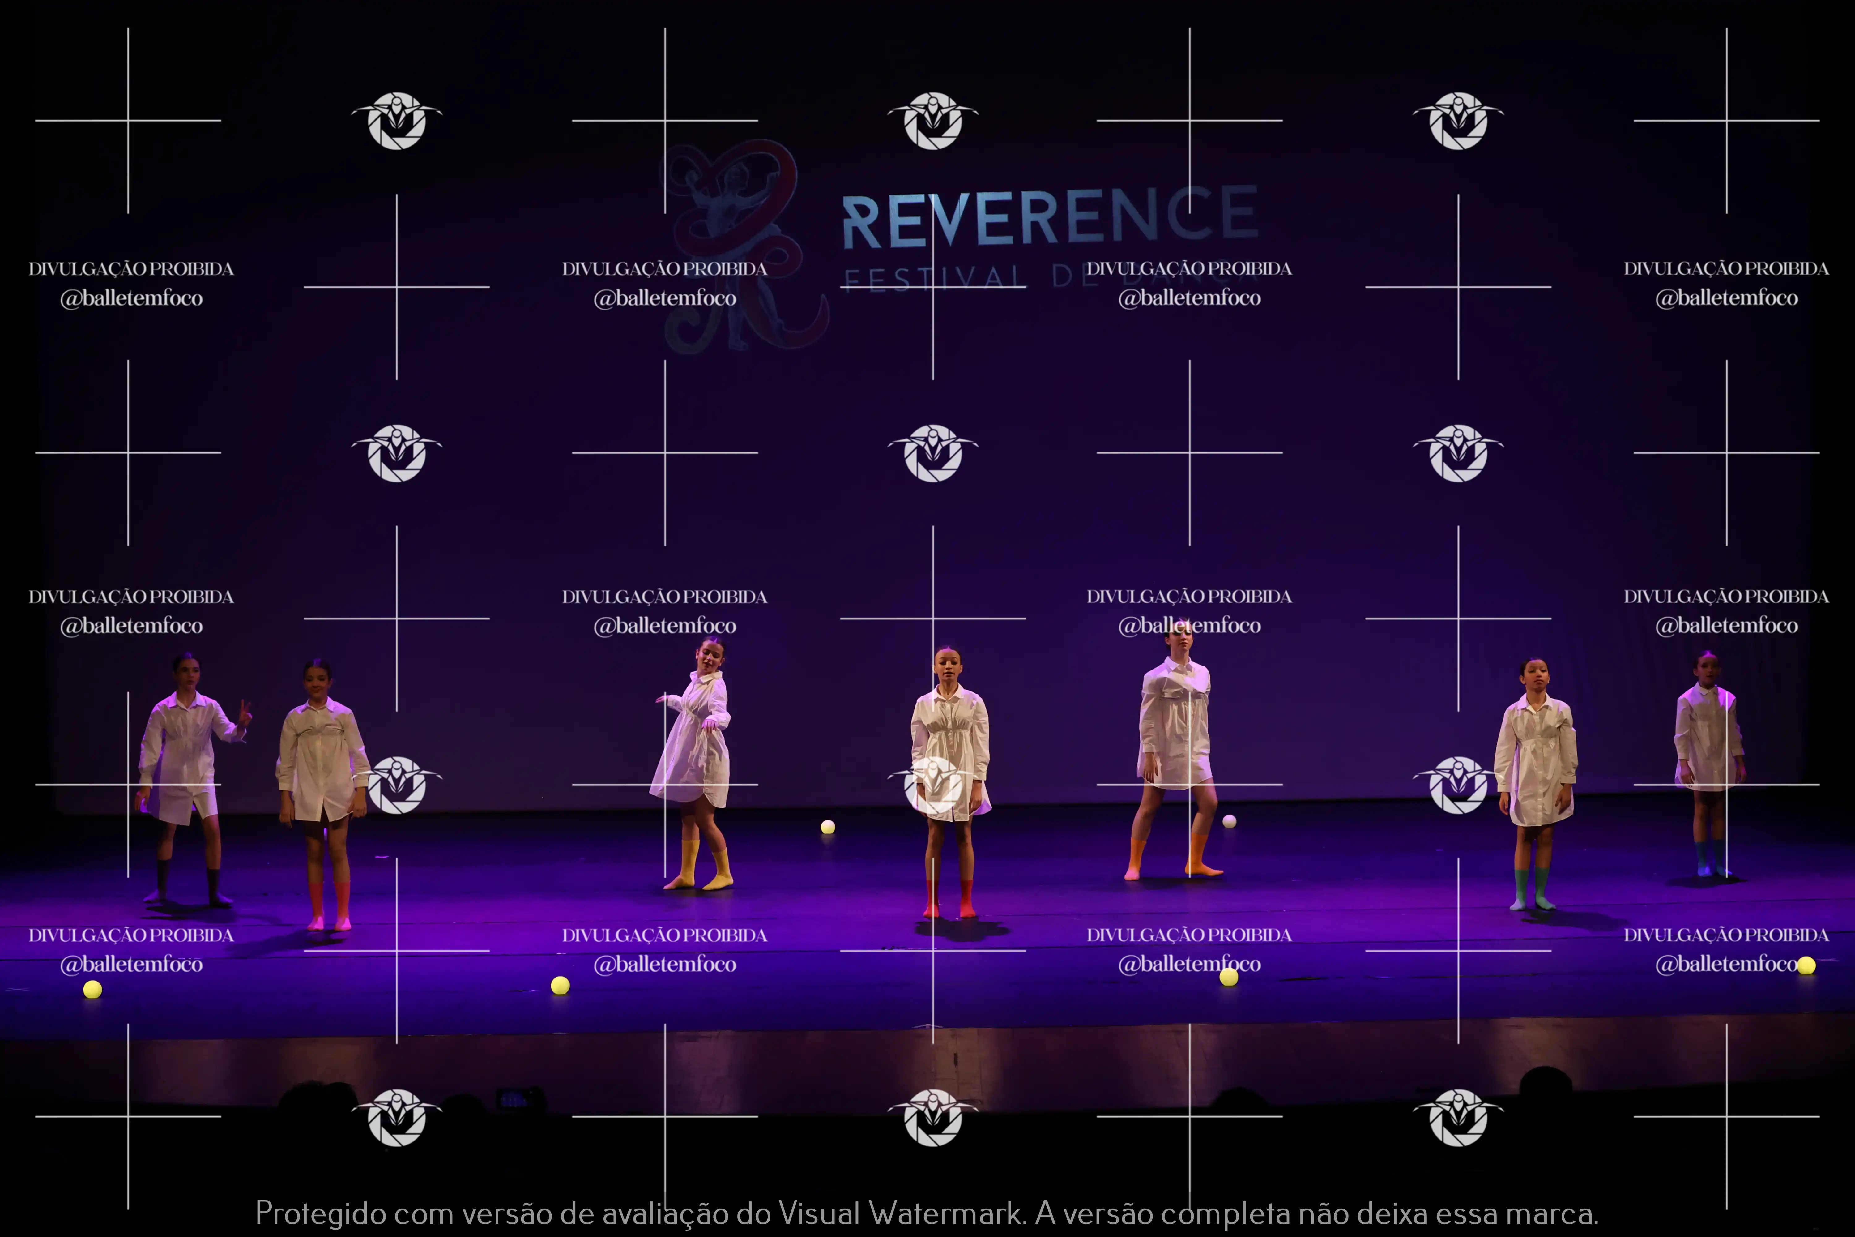Click the camera watermark logo overlapping center dancer
The image size is (1855, 1237).
coord(933,785)
